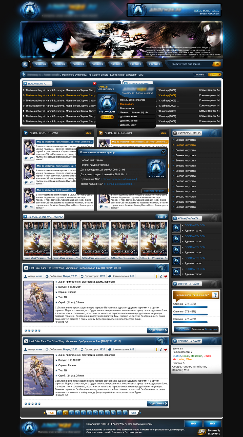Viewport: 243px width, 437px height.
Task: Open Панель администратора in the control panel
Action: [x=133, y=100]
